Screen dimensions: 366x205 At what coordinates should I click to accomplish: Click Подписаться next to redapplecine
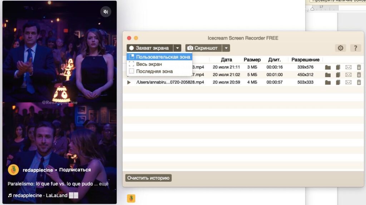(75, 170)
